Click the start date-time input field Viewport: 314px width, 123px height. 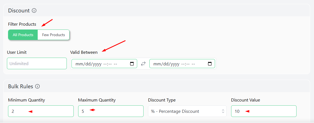[x=104, y=64]
